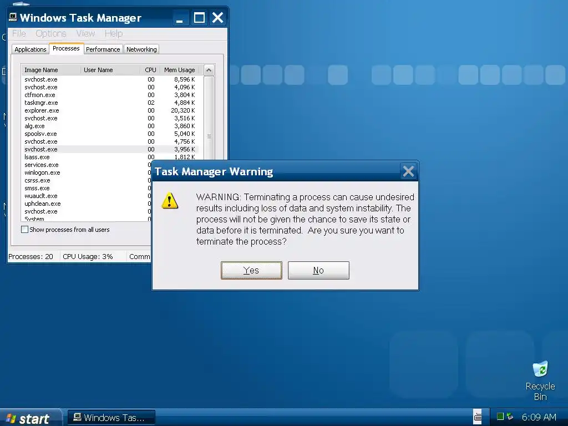
Task: Click the on-screen keyboard tray icon
Action: 478,417
